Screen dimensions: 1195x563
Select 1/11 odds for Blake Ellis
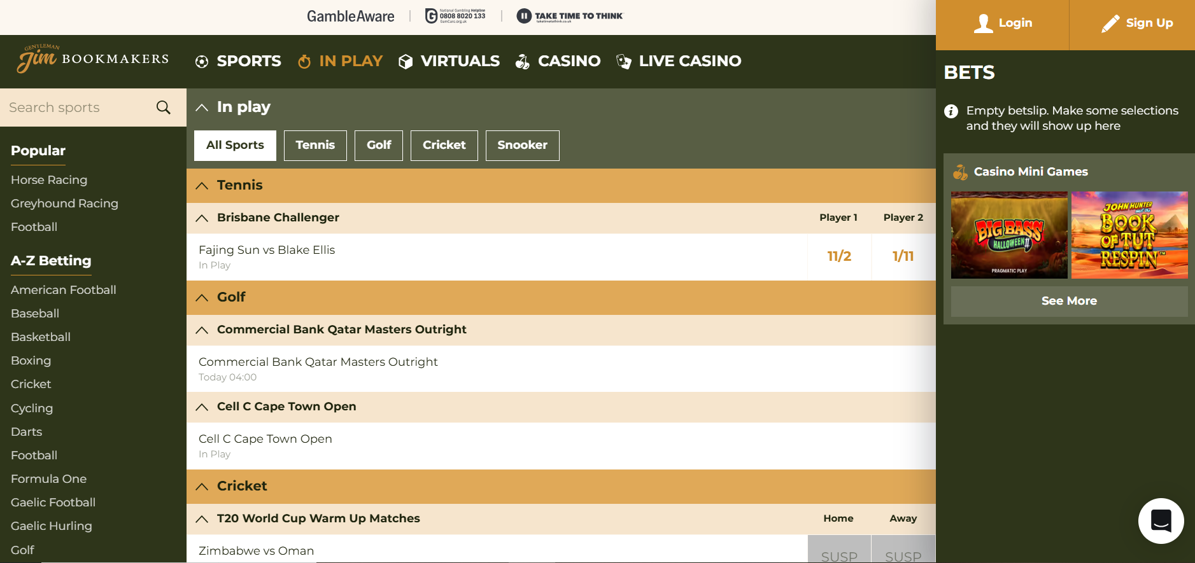(x=903, y=256)
